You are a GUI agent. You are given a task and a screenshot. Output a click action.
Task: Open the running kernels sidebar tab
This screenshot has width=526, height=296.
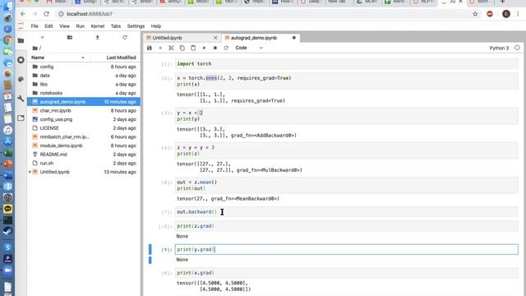[x=21, y=60]
